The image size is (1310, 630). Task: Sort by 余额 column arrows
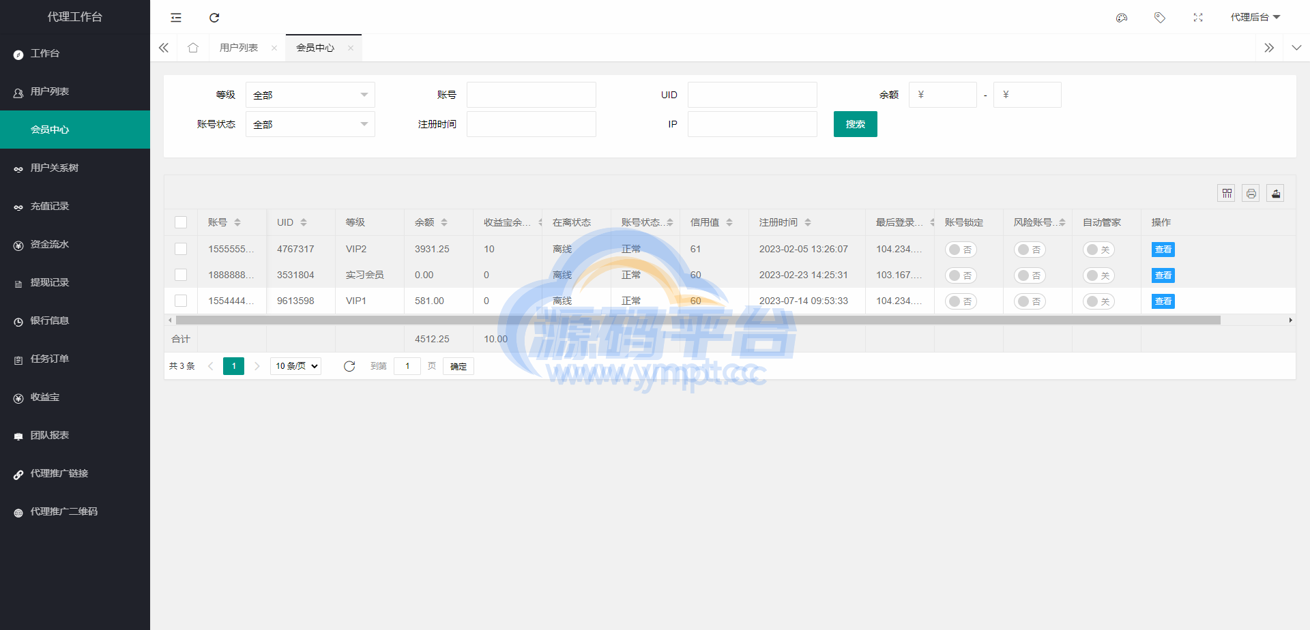coord(444,222)
